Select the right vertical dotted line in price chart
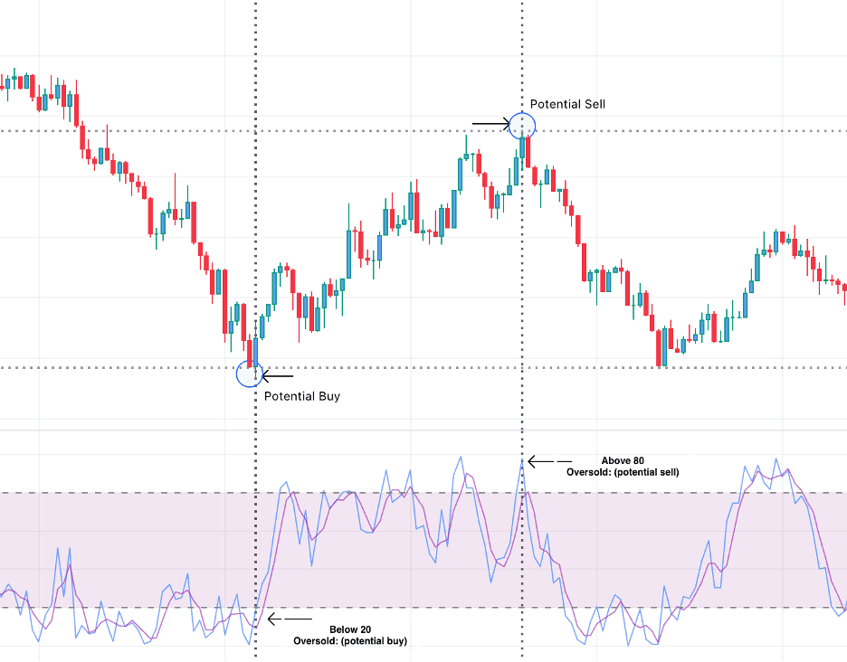This screenshot has width=847, height=662. click(522, 271)
